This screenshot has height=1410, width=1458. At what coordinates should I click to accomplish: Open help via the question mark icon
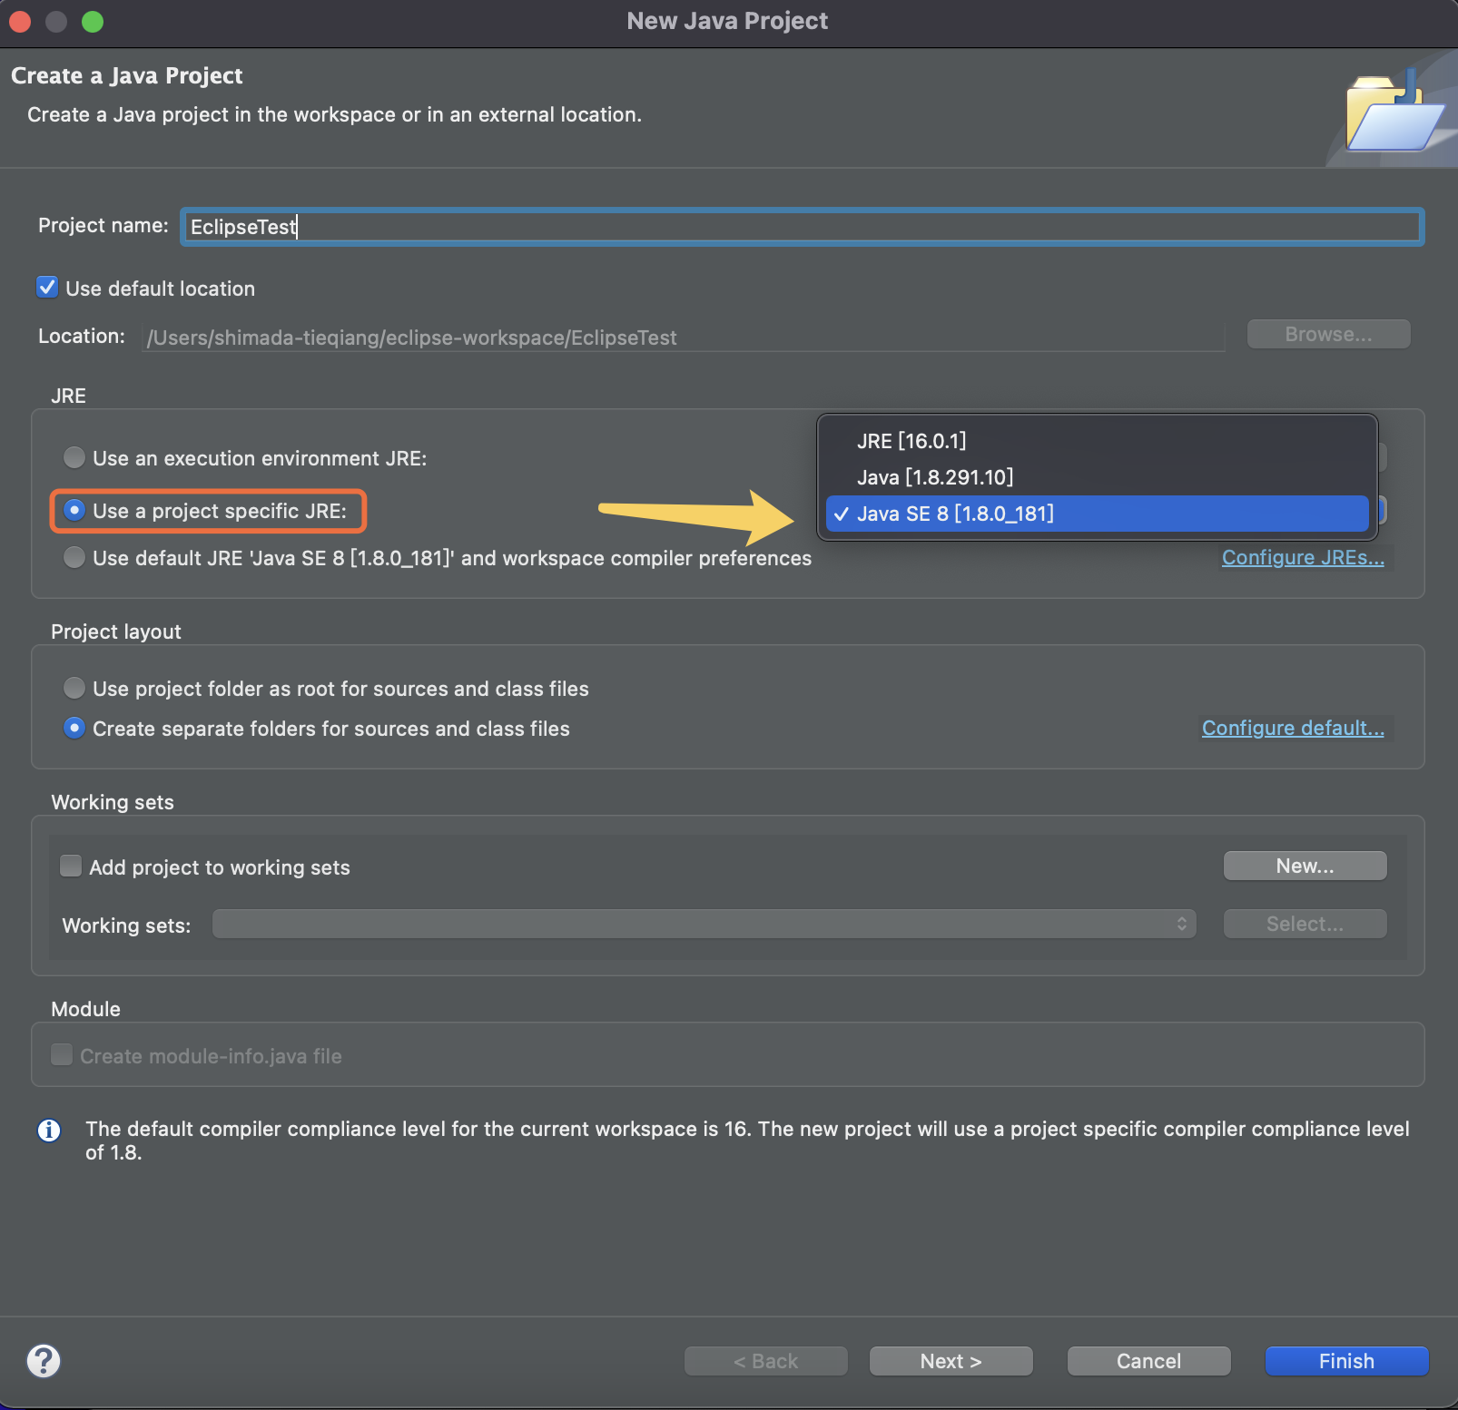pos(43,1360)
